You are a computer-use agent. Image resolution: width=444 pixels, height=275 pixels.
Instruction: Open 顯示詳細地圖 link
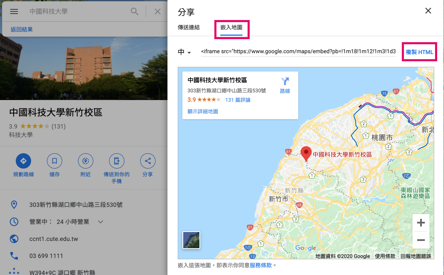pyautogui.click(x=203, y=112)
